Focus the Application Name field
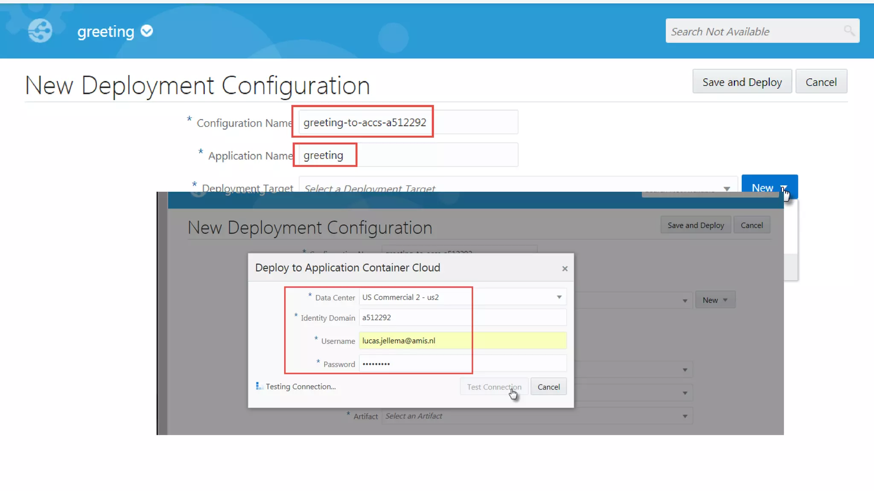The width and height of the screenshot is (874, 491). coord(408,155)
